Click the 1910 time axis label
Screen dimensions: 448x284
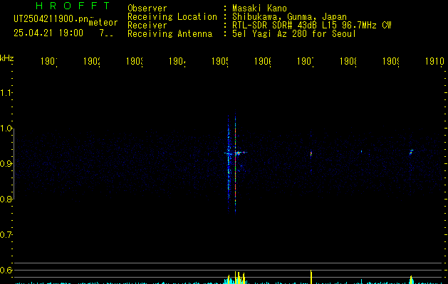[x=434, y=61]
